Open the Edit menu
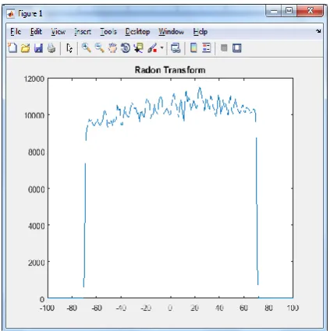The image size is (330, 331). 36,32
